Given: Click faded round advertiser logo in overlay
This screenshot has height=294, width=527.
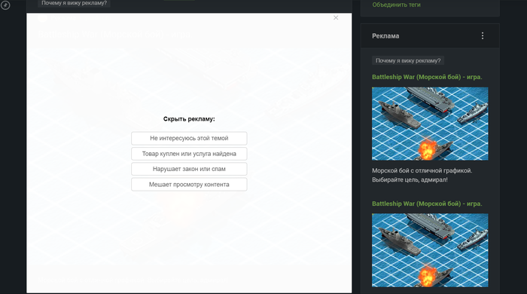Looking at the screenshot, I should 43,18.
